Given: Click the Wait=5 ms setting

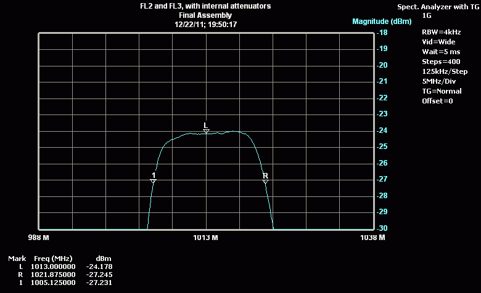Looking at the screenshot, I should (x=441, y=52).
